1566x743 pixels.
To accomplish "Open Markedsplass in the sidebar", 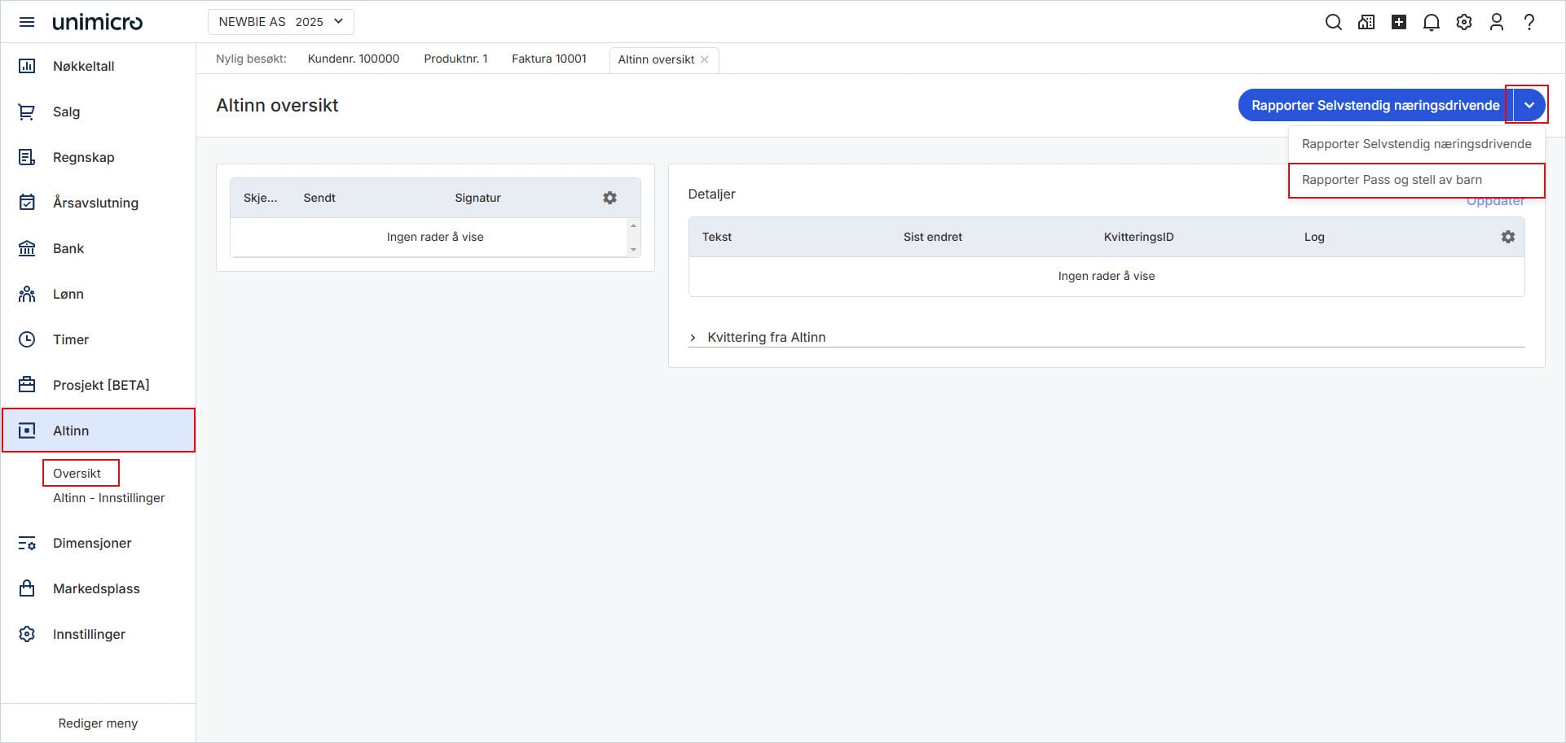I will (98, 588).
